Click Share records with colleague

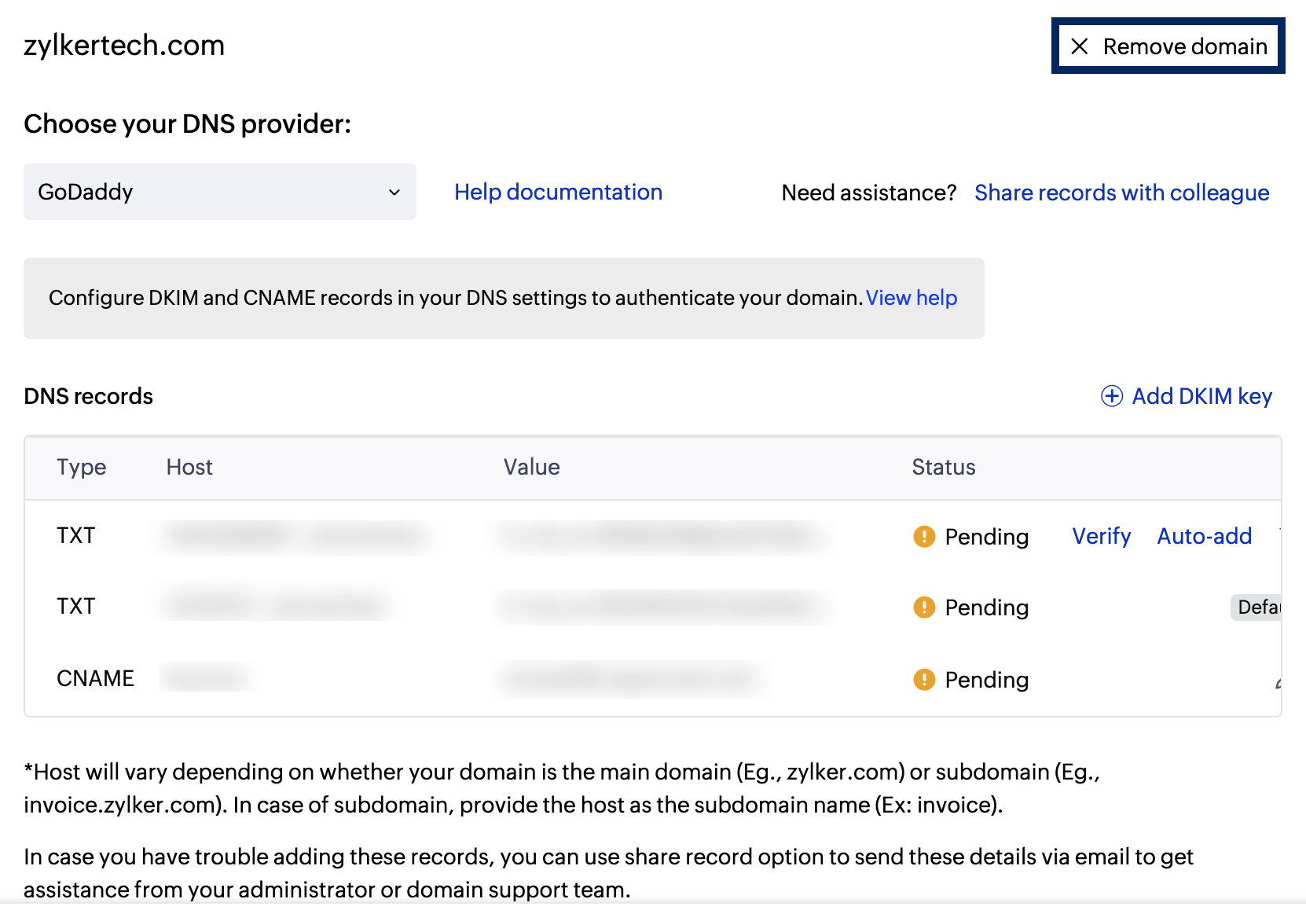point(1121,193)
